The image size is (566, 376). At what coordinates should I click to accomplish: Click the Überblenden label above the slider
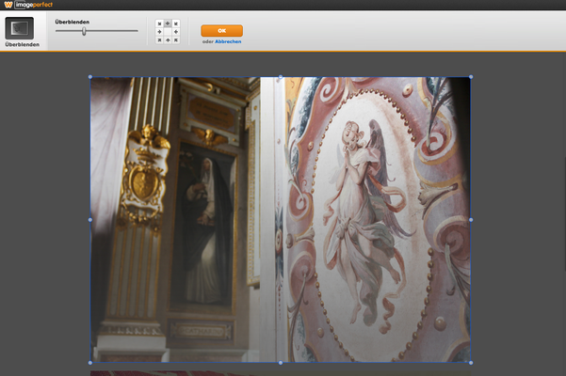tap(73, 22)
